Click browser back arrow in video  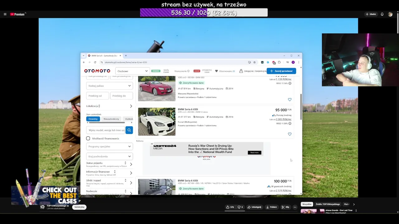point(84,62)
